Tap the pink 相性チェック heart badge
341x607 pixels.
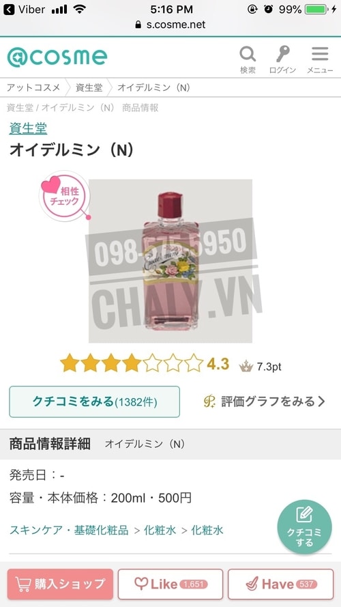65,196
